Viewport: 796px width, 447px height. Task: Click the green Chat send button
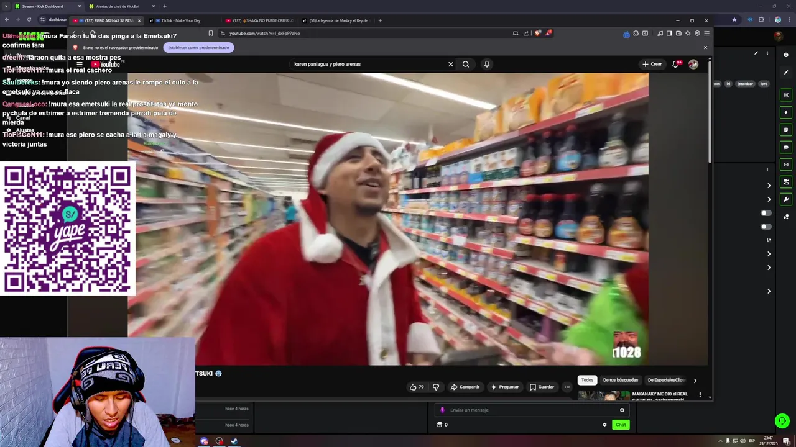(621, 425)
